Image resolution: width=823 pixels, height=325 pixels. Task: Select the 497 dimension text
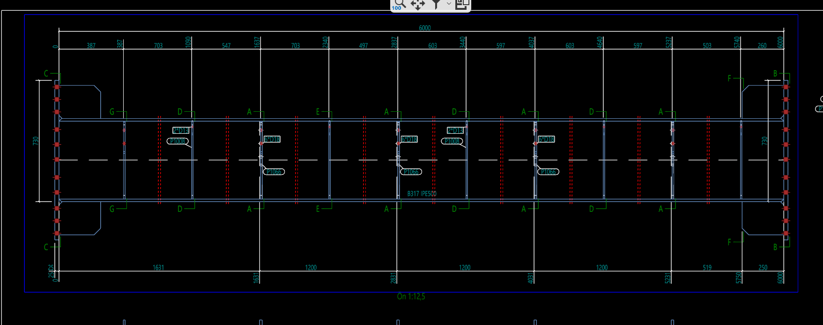(363, 46)
